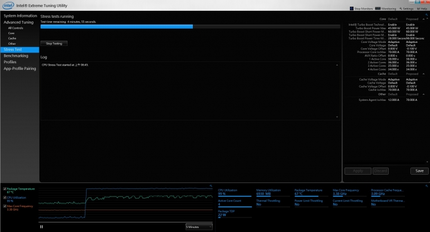The width and height of the screenshot is (430, 232).
Task: Collapse the Other settings section
Action: [x=423, y=94]
